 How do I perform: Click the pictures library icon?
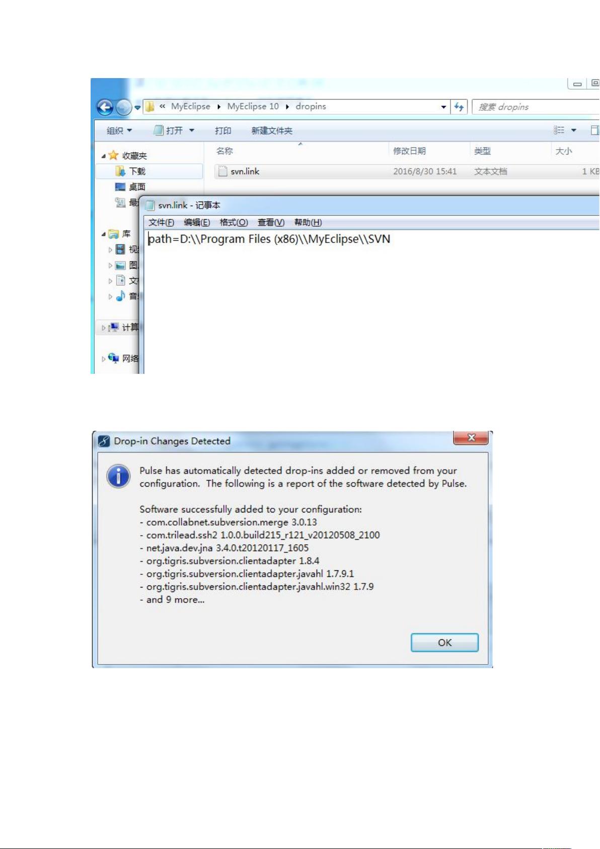(120, 265)
